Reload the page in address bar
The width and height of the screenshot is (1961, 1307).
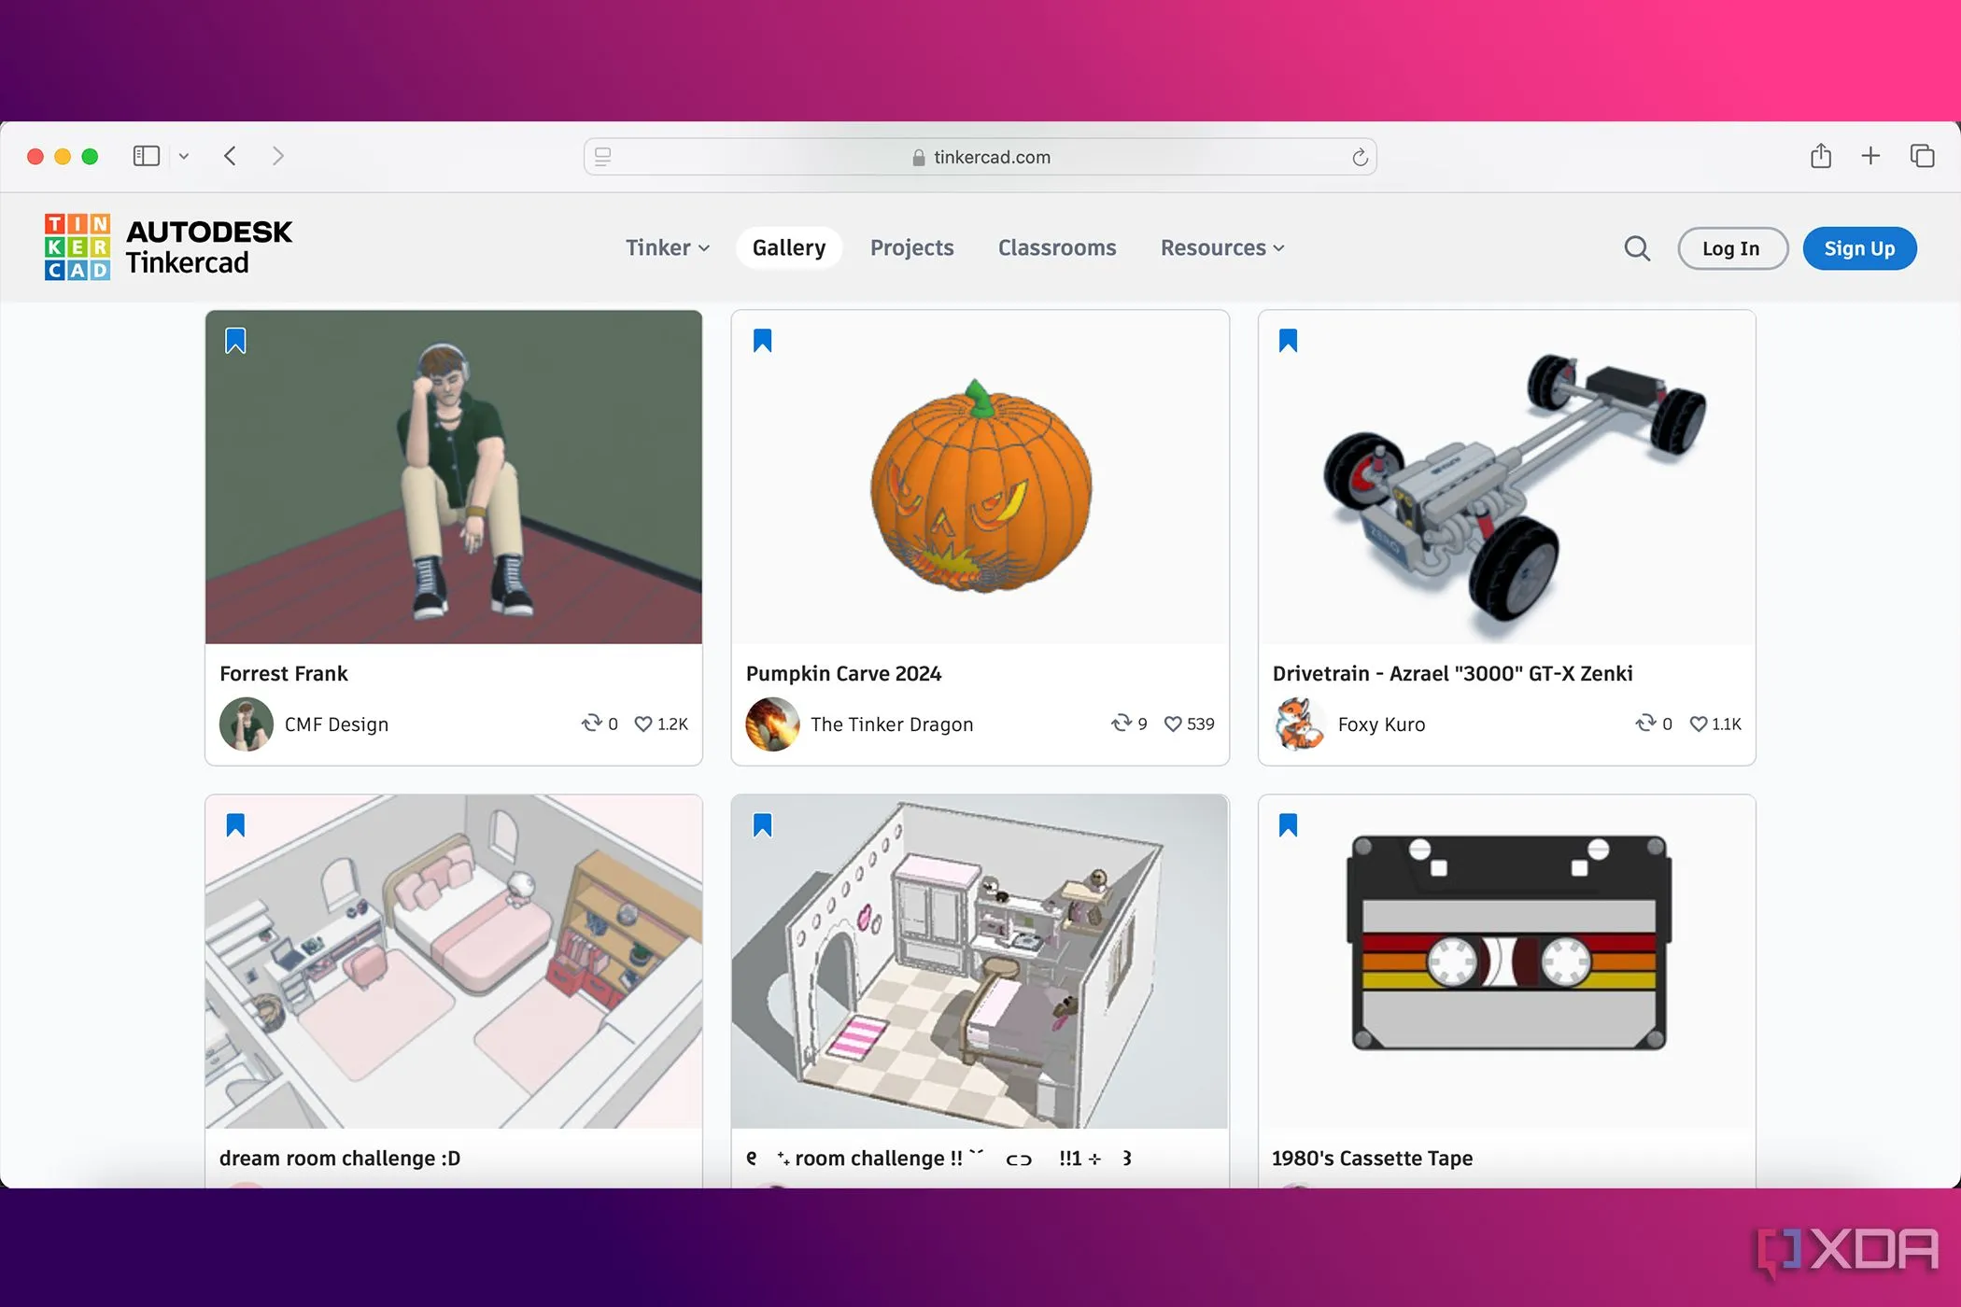tap(1360, 157)
